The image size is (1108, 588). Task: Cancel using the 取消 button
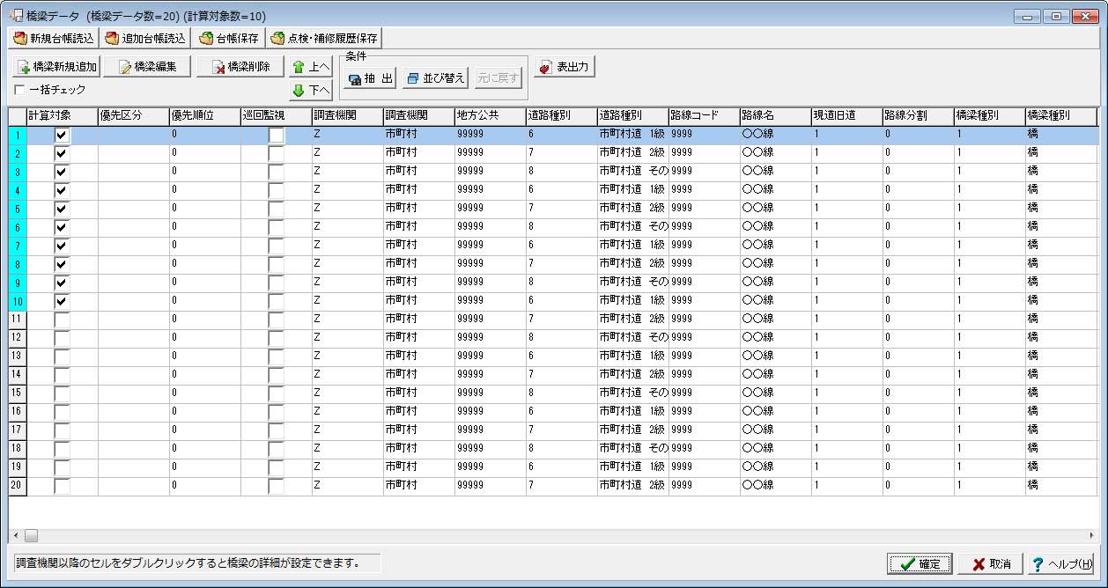point(991,563)
